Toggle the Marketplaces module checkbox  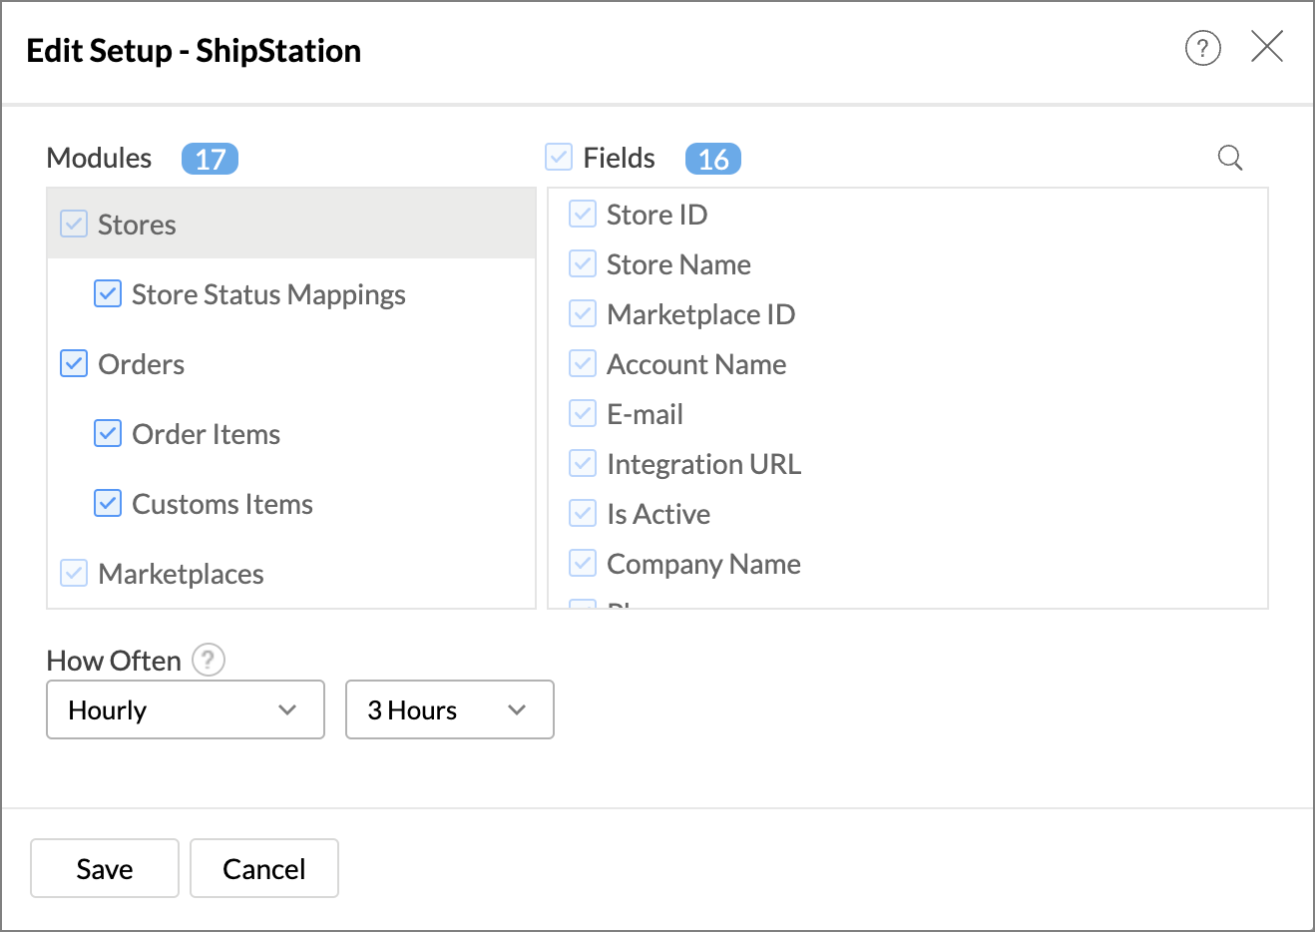(74, 573)
